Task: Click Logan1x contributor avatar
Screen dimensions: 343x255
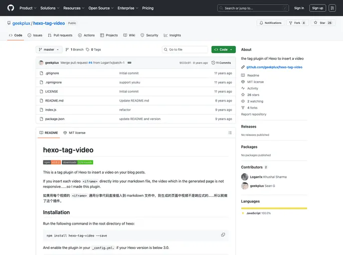Action: coord(244,177)
